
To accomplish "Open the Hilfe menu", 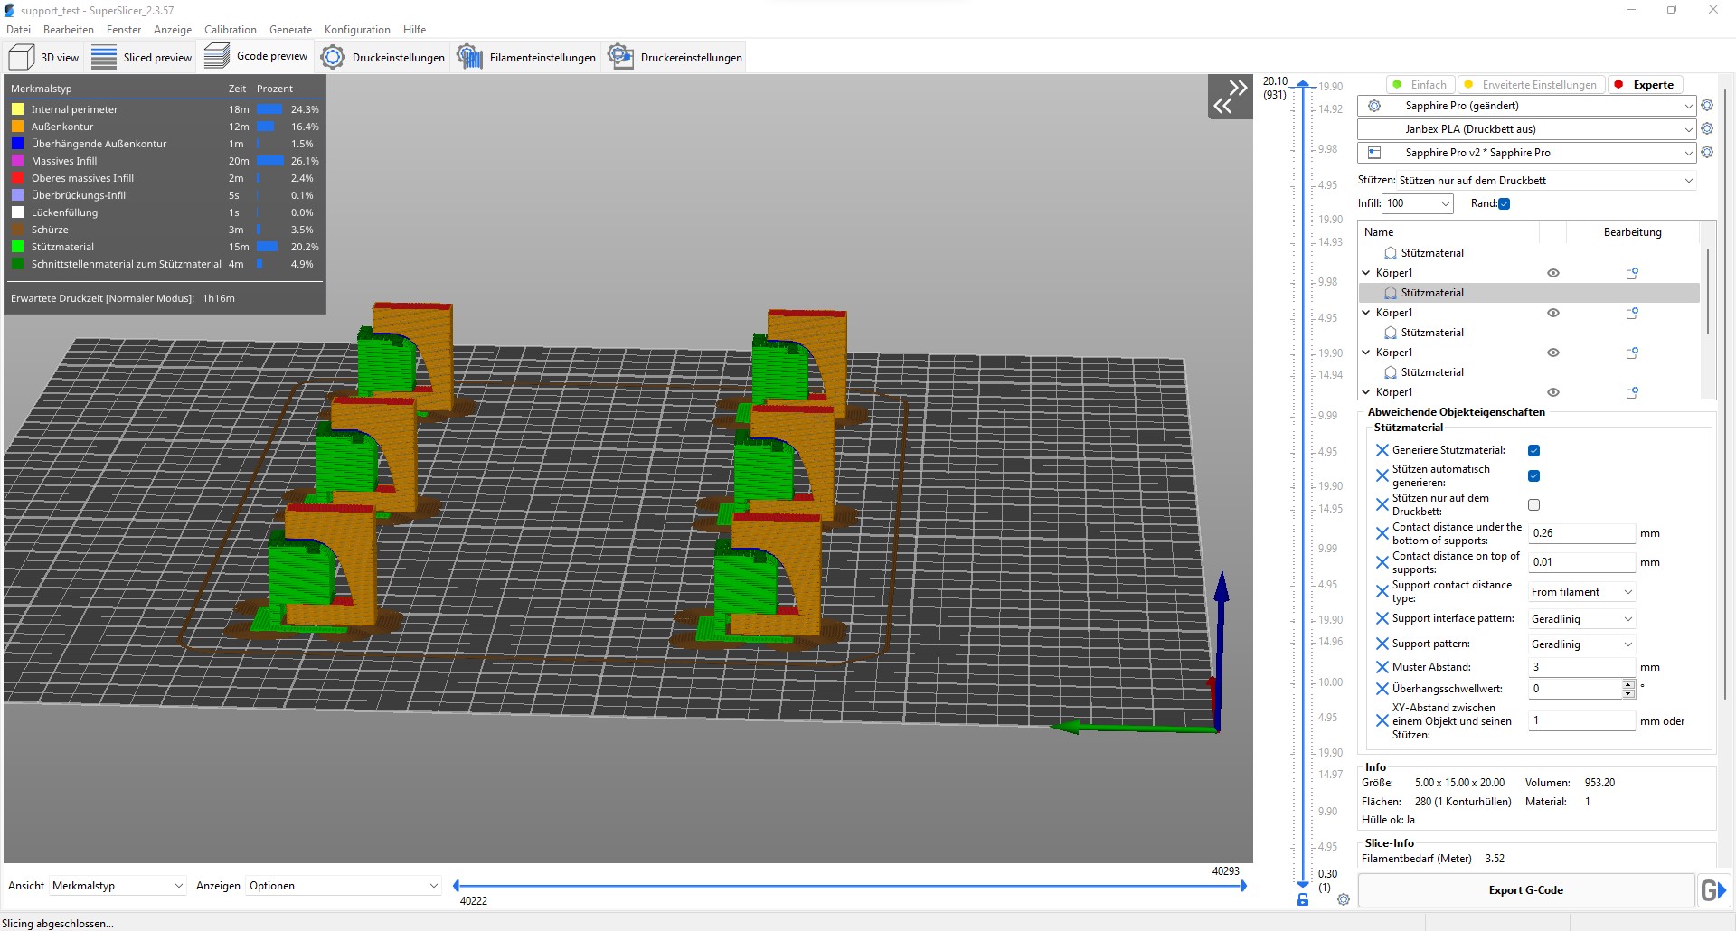I will tap(413, 29).
